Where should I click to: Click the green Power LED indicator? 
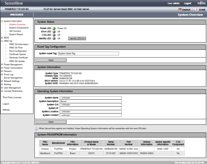[54, 28]
